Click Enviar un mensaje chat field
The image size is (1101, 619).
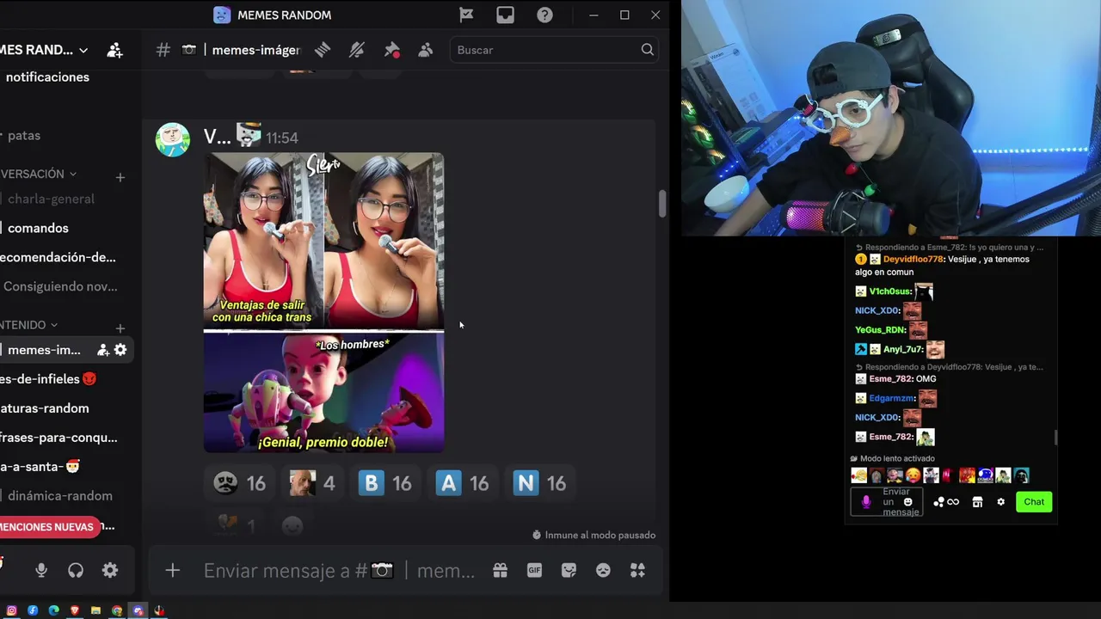[x=887, y=502]
